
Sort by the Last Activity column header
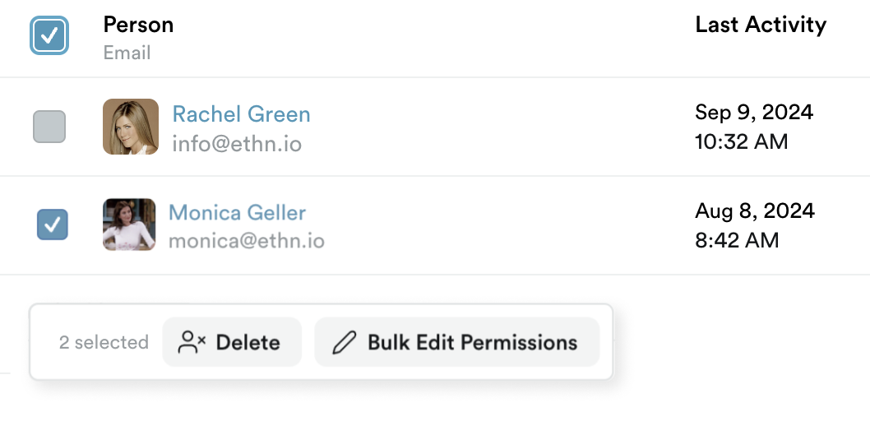click(x=761, y=25)
